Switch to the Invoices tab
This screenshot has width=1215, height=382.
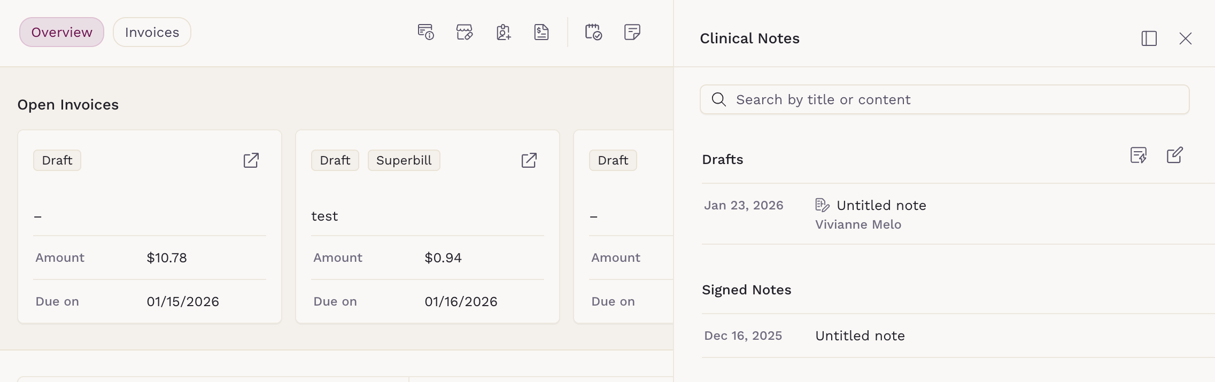[152, 32]
